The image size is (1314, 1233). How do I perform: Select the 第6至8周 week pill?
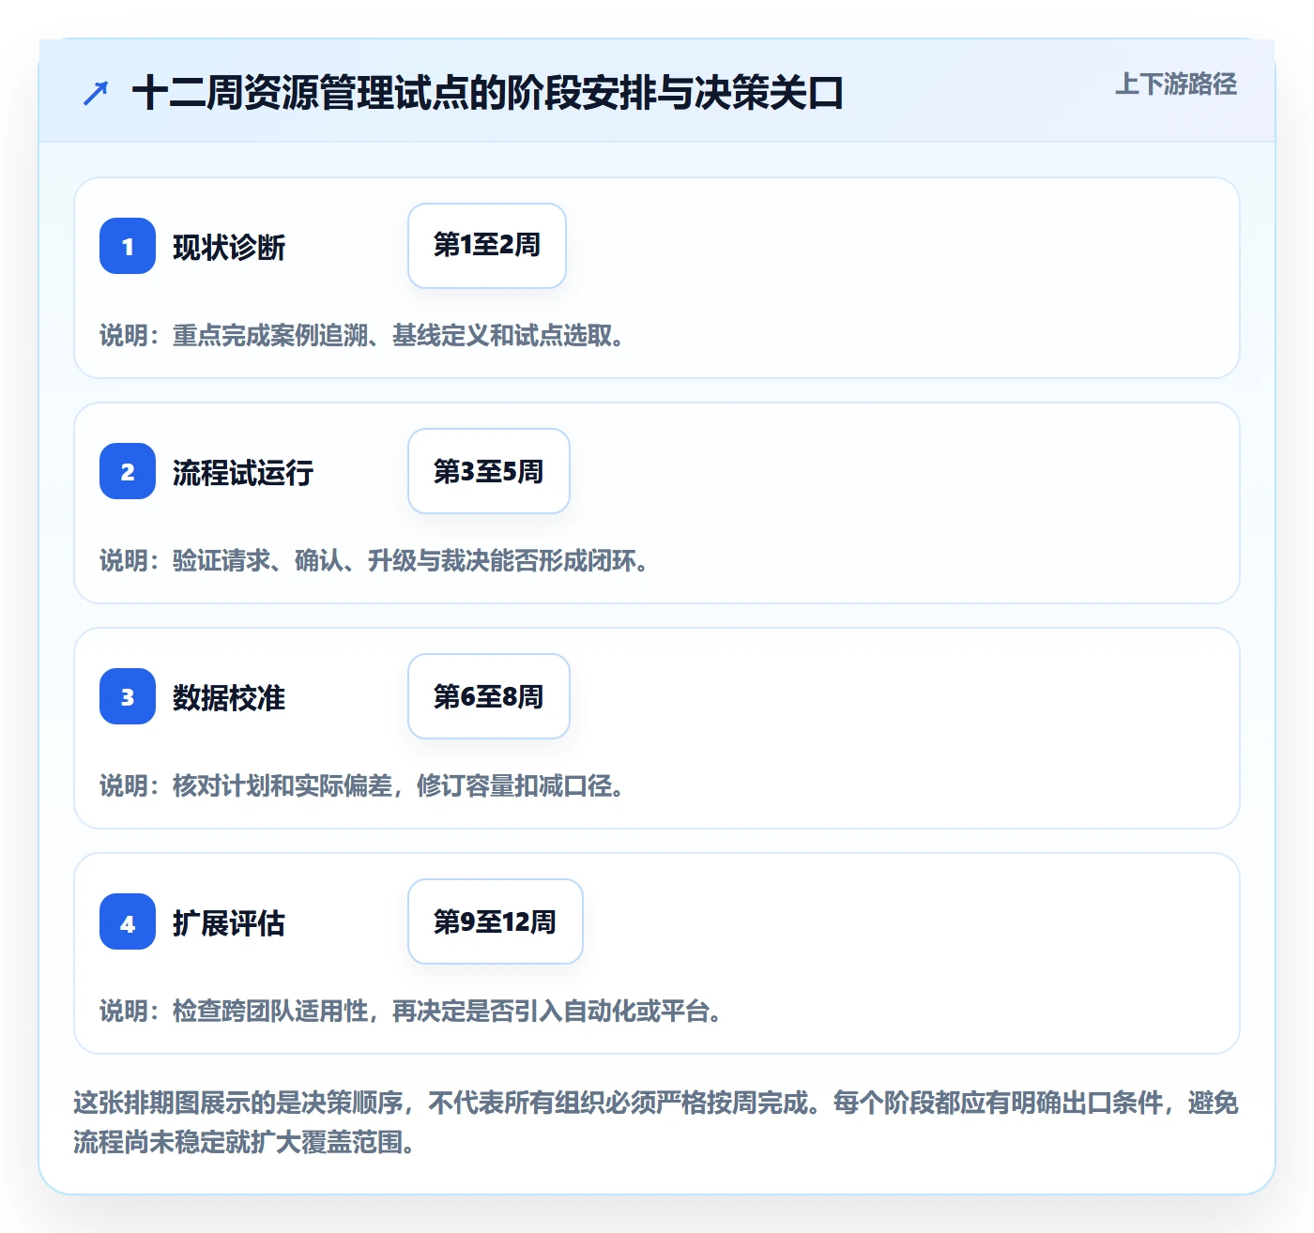(489, 696)
